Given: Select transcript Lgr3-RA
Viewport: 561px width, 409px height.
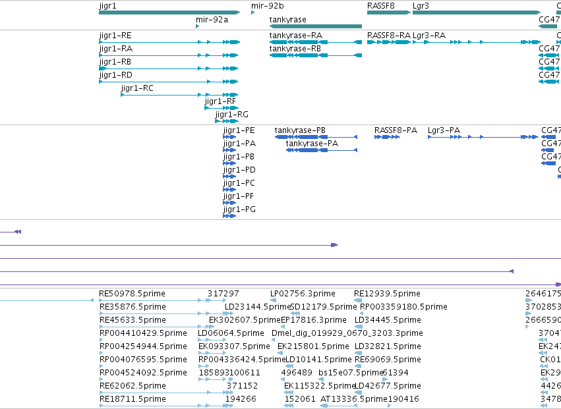Looking at the screenshot, I should [x=476, y=42].
